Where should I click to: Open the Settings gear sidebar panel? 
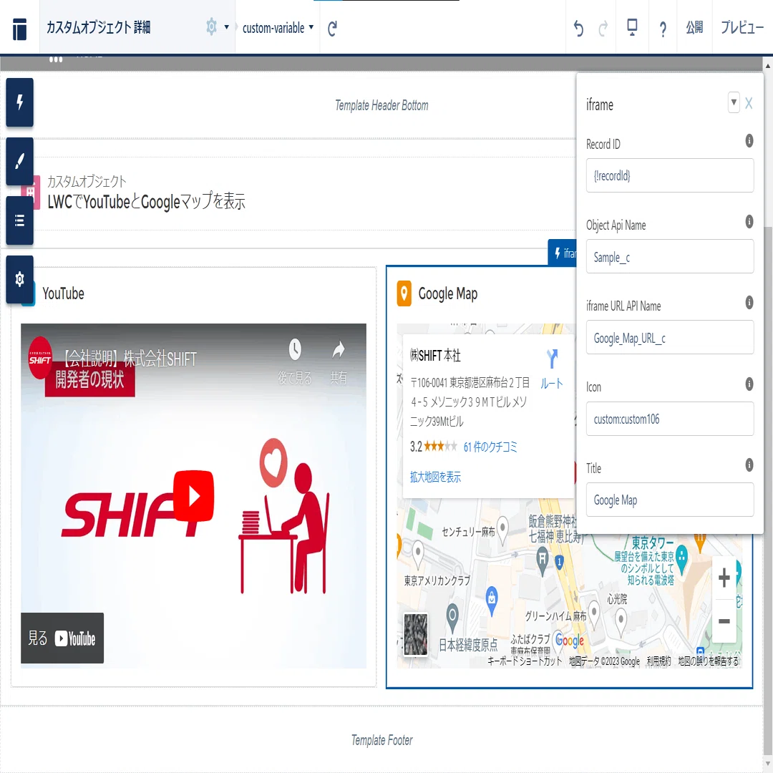click(x=20, y=280)
